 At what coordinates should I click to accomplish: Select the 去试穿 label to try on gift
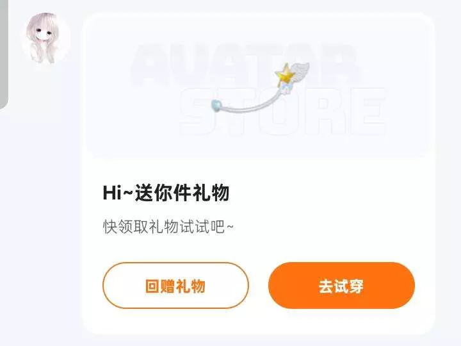[x=341, y=286]
